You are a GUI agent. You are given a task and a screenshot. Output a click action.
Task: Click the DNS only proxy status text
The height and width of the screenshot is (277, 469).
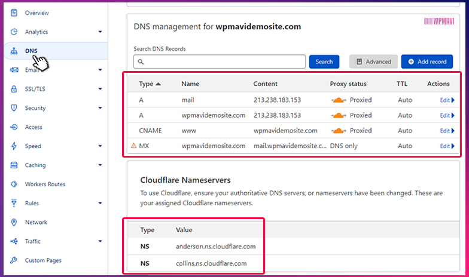click(343, 146)
